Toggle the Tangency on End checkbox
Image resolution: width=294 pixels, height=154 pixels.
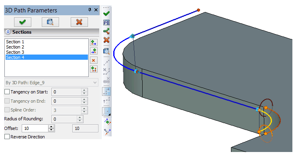[7, 101]
